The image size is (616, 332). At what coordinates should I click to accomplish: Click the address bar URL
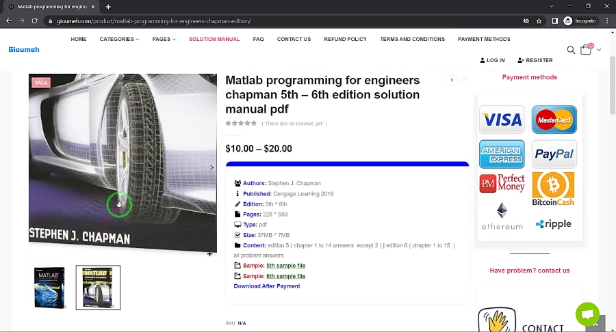pos(153,21)
